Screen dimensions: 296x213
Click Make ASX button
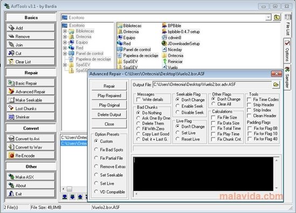(31, 177)
